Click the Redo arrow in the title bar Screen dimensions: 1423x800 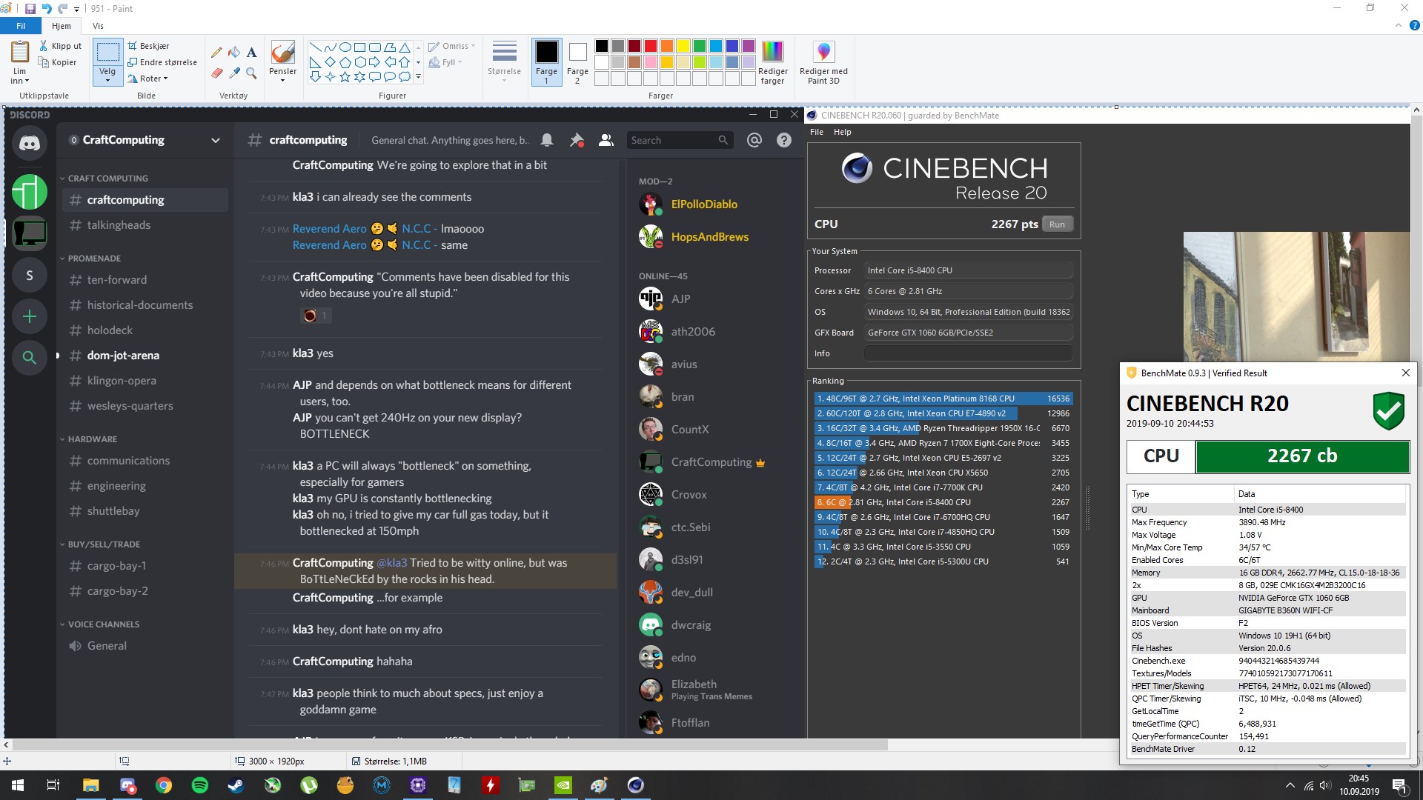pyautogui.click(x=62, y=9)
